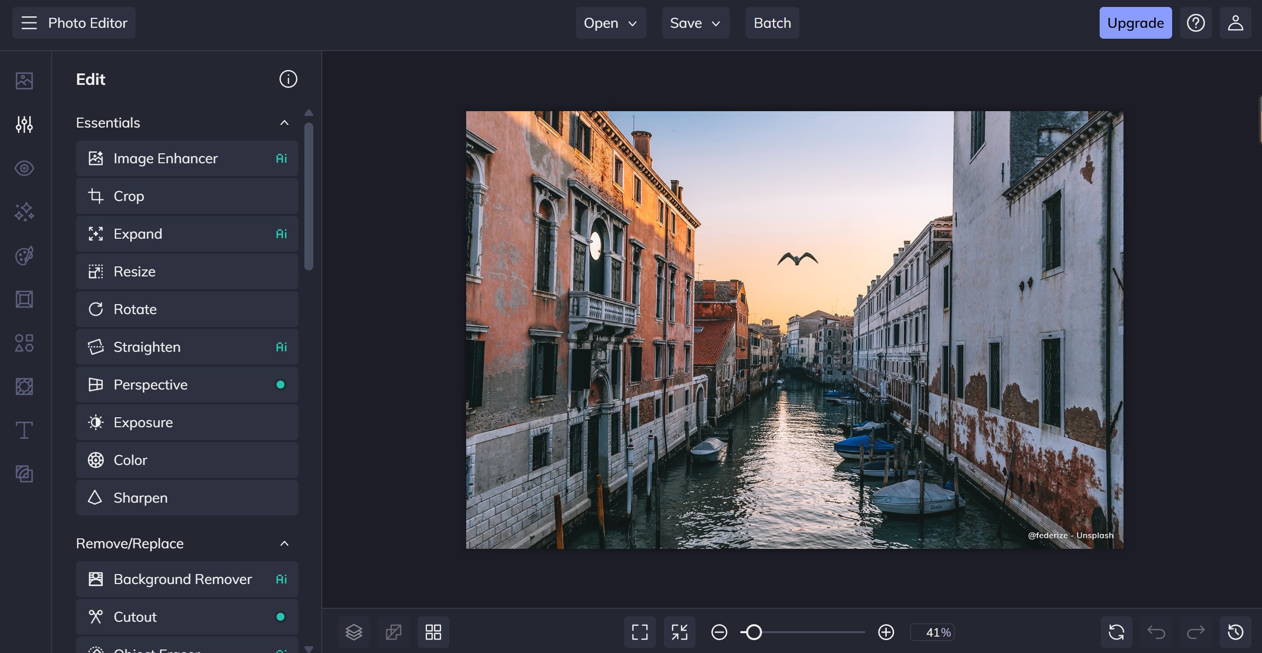Open the history clock icon
Image resolution: width=1262 pixels, height=653 pixels.
[x=1235, y=632]
